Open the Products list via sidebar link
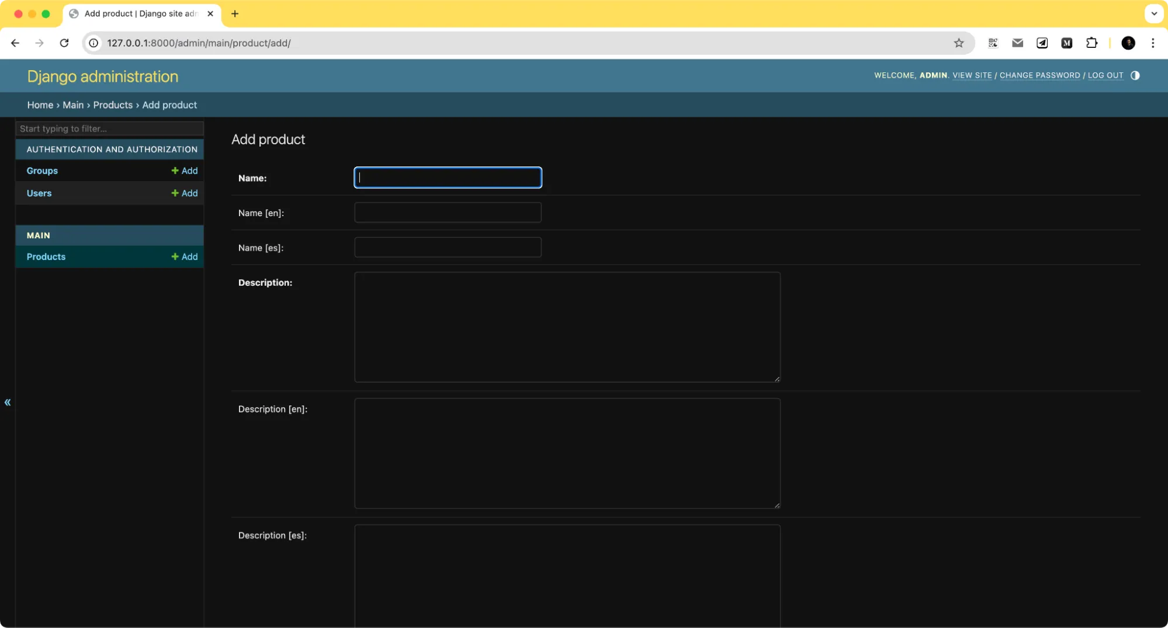Screen dimensions: 1168x628 (x=46, y=256)
